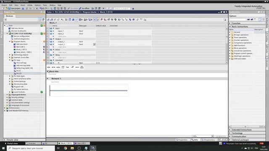The height and width of the screenshot is (151, 269).
Task: Open the Edit menu
Action: [x=11, y=5]
